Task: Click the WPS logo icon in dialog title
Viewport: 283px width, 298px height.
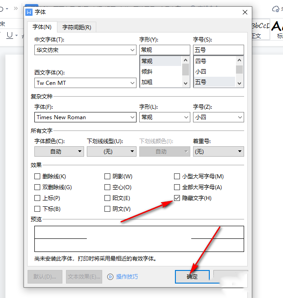Action: click(29, 12)
